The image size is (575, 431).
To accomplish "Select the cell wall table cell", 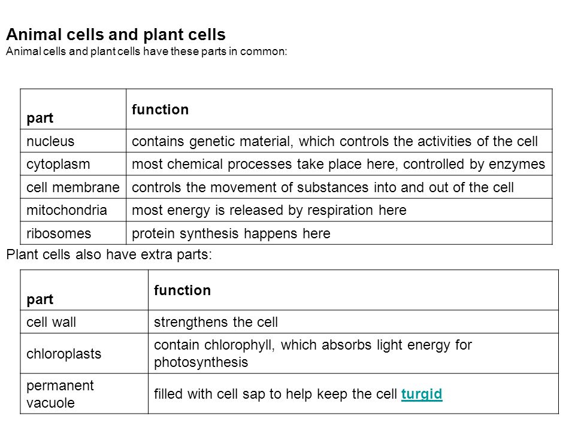I will [84, 322].
